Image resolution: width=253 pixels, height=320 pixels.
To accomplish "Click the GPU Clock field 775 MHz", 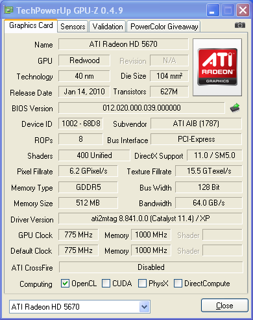I will pyautogui.click(x=78, y=235).
